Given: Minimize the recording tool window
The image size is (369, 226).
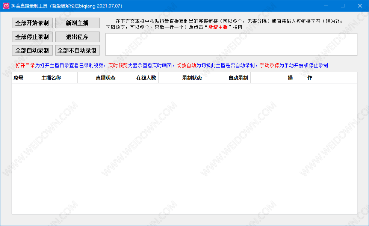Looking at the screenshot, I should pos(326,6).
